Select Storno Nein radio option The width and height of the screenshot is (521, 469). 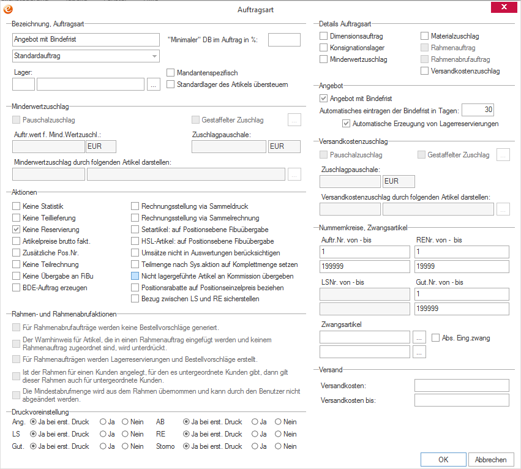278,446
